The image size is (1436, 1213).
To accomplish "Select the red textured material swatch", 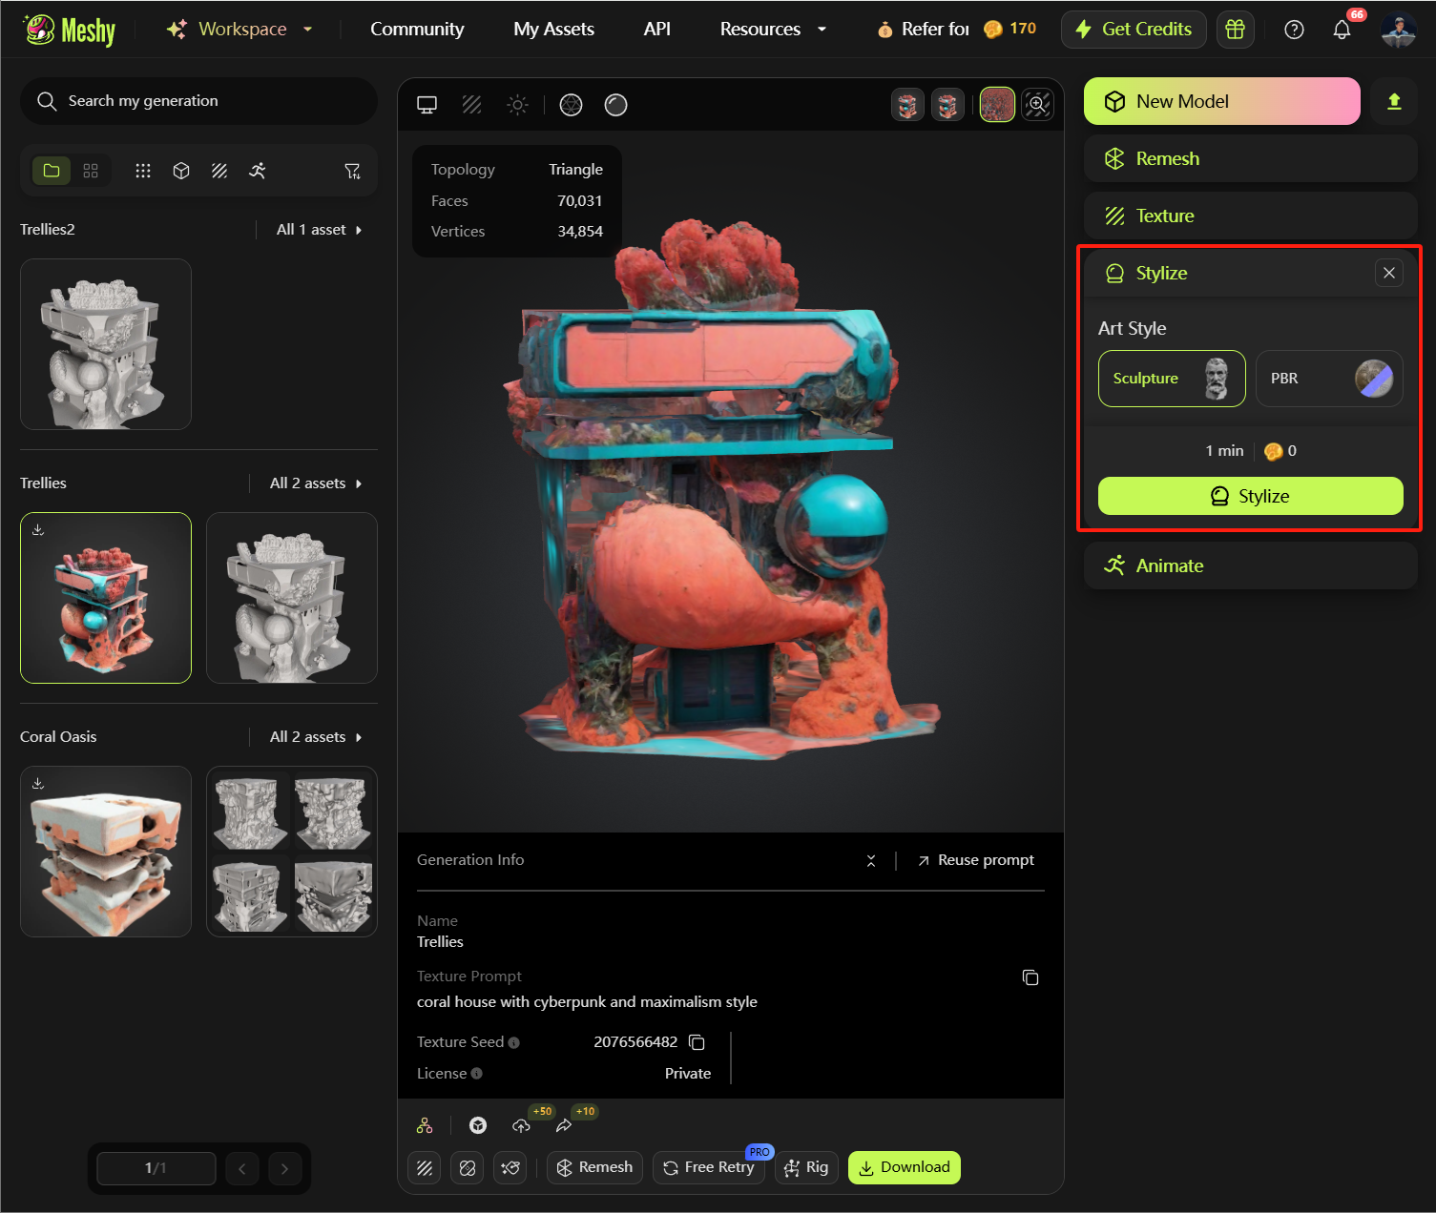I will point(997,105).
